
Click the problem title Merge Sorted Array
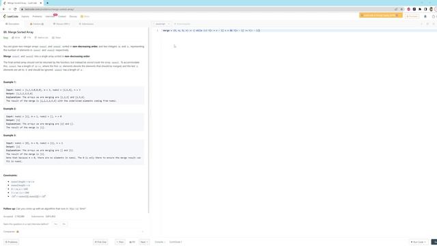click(x=18, y=32)
